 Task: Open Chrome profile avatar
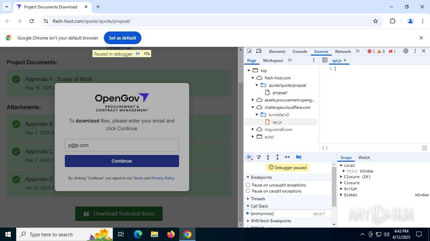point(410,21)
